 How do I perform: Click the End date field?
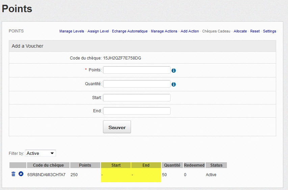click(136, 111)
